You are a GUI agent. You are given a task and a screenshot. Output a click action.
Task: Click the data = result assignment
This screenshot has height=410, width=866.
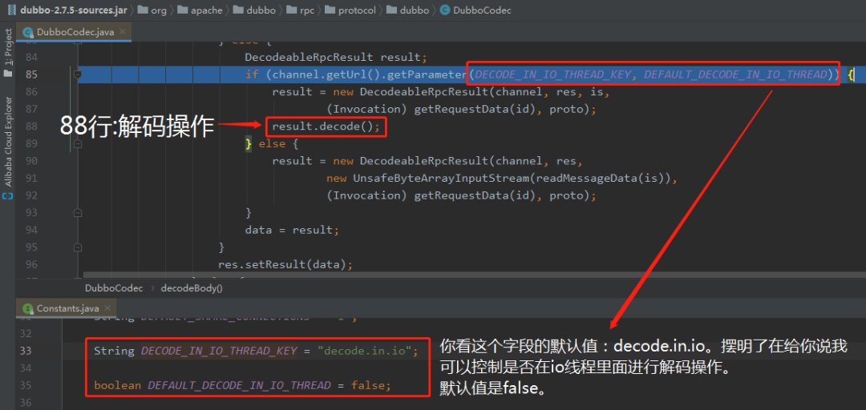coord(292,230)
